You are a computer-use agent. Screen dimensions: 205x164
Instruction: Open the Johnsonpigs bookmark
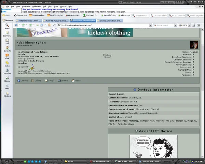pos(124,15)
